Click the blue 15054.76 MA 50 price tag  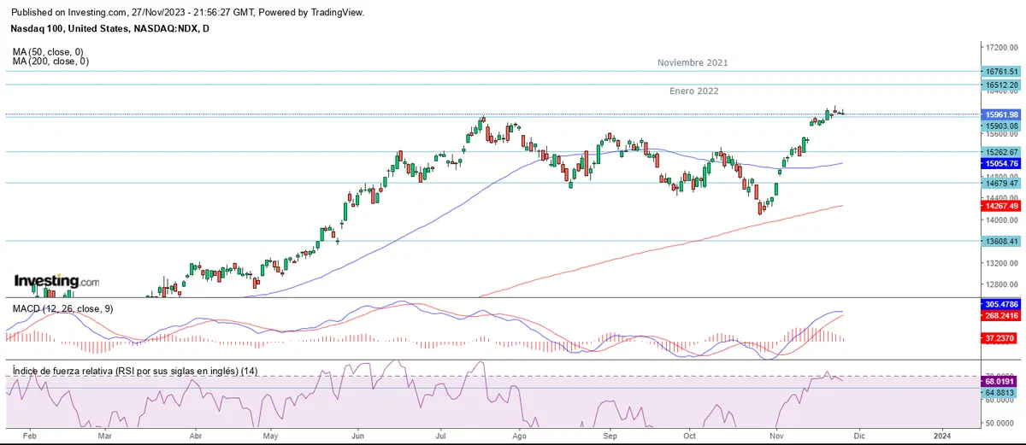pyautogui.click(x=1001, y=163)
